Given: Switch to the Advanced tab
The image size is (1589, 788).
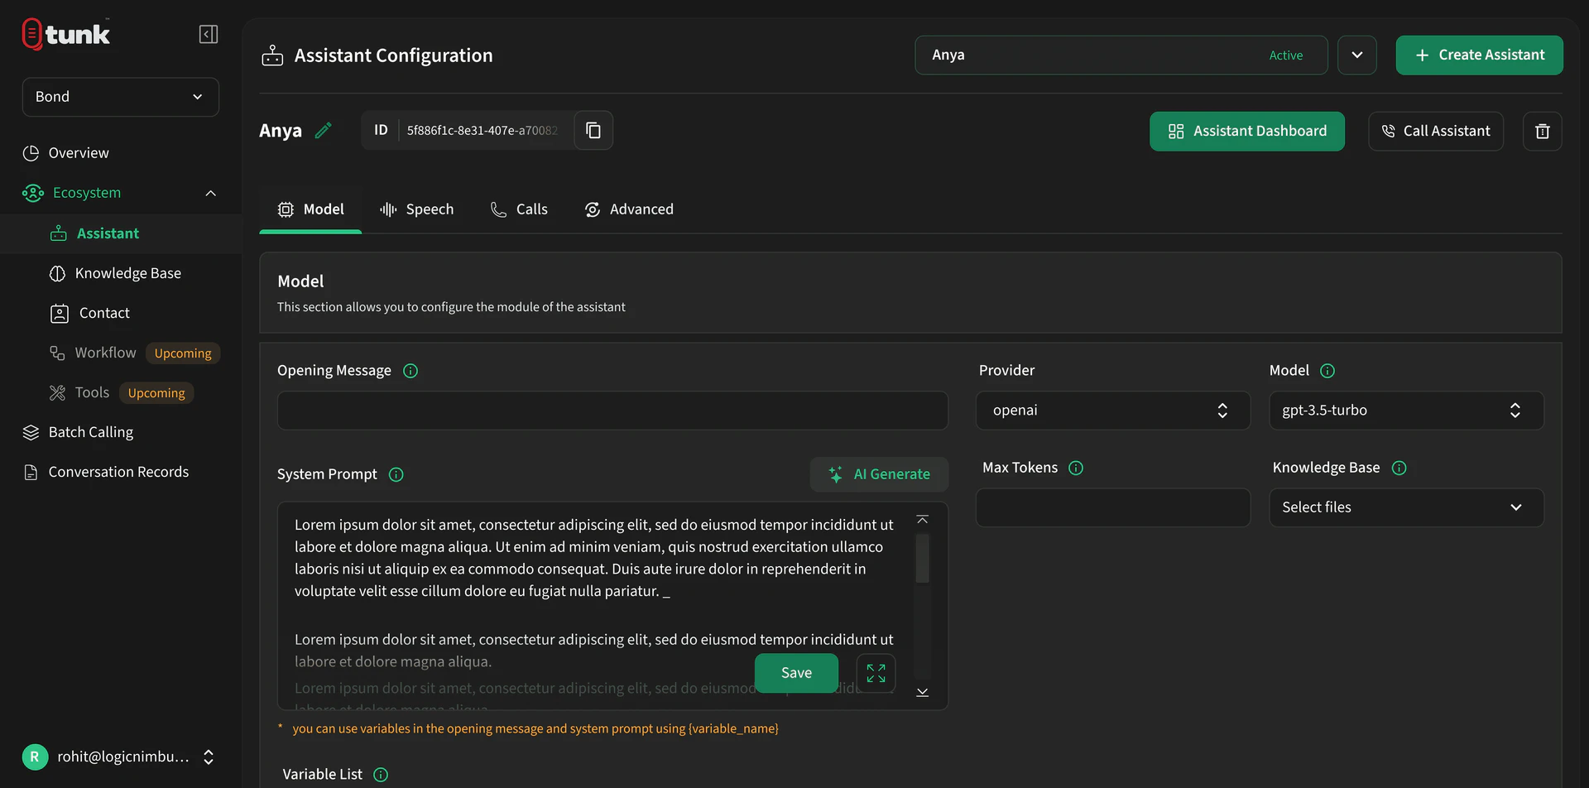Looking at the screenshot, I should (x=629, y=209).
